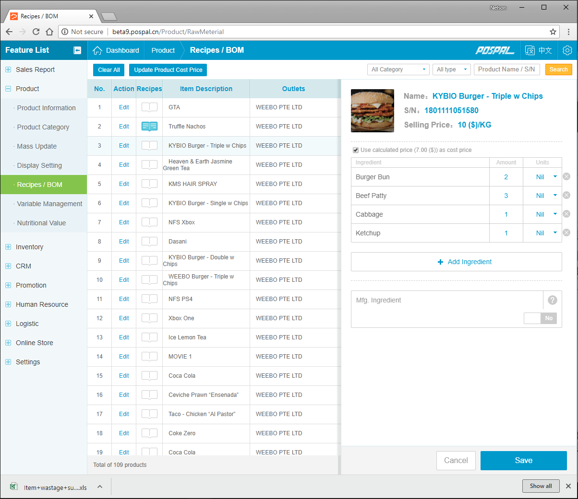
Task: Remove the Ketchup ingredient
Action: (x=566, y=232)
